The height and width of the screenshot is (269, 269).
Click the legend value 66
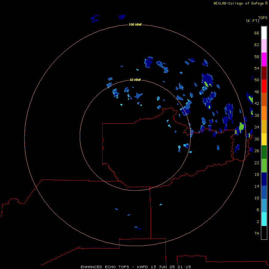tap(257, 33)
